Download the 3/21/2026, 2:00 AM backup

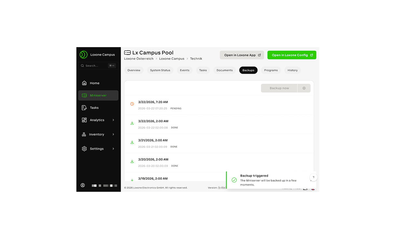click(132, 142)
